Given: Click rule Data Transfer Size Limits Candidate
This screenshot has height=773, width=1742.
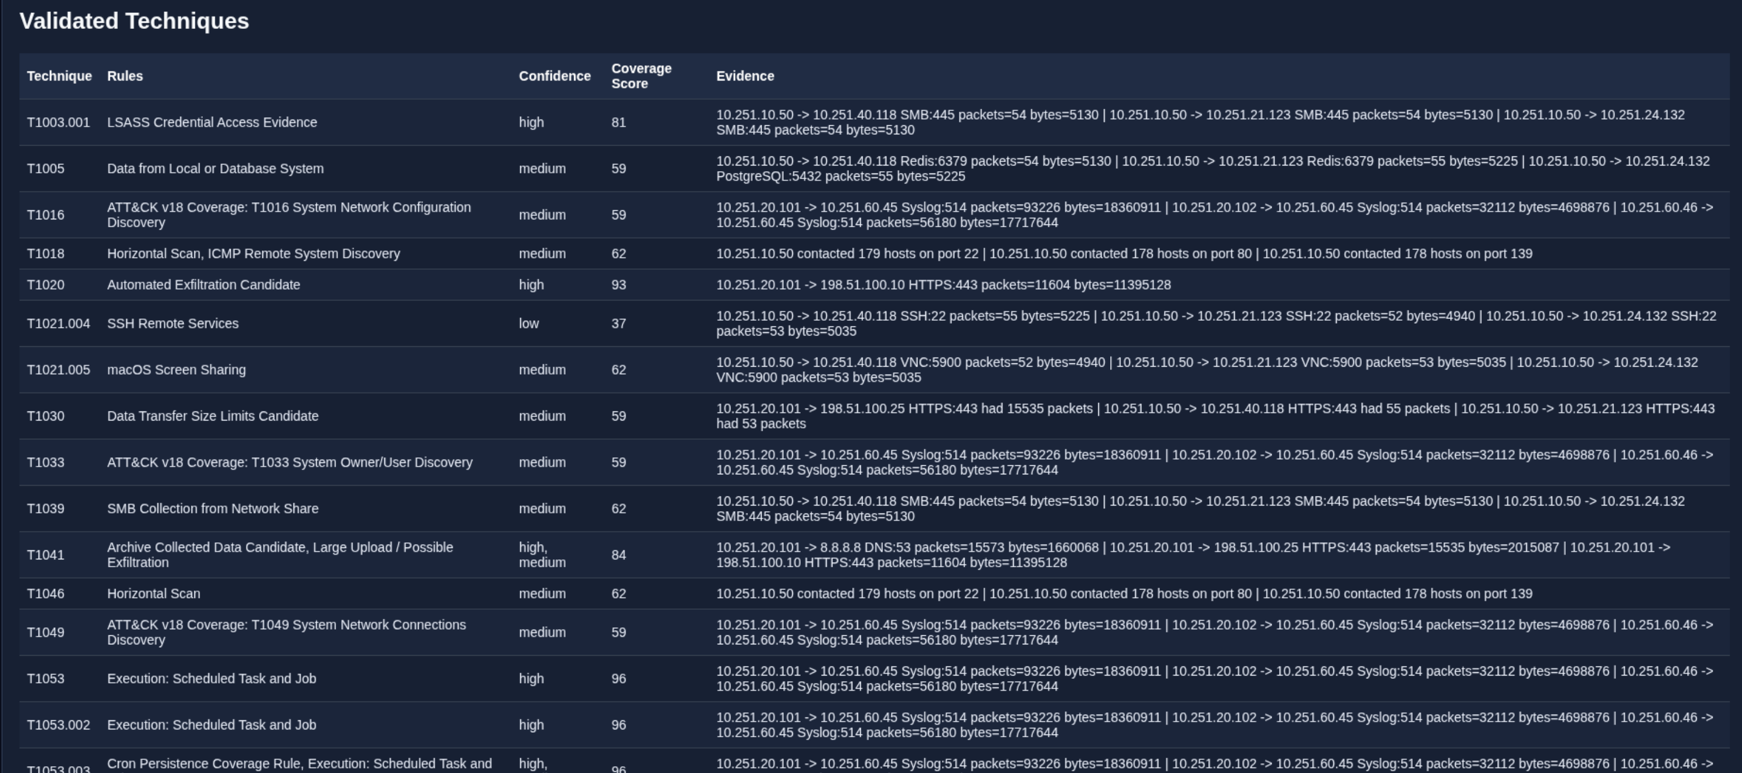Looking at the screenshot, I should coord(213,416).
